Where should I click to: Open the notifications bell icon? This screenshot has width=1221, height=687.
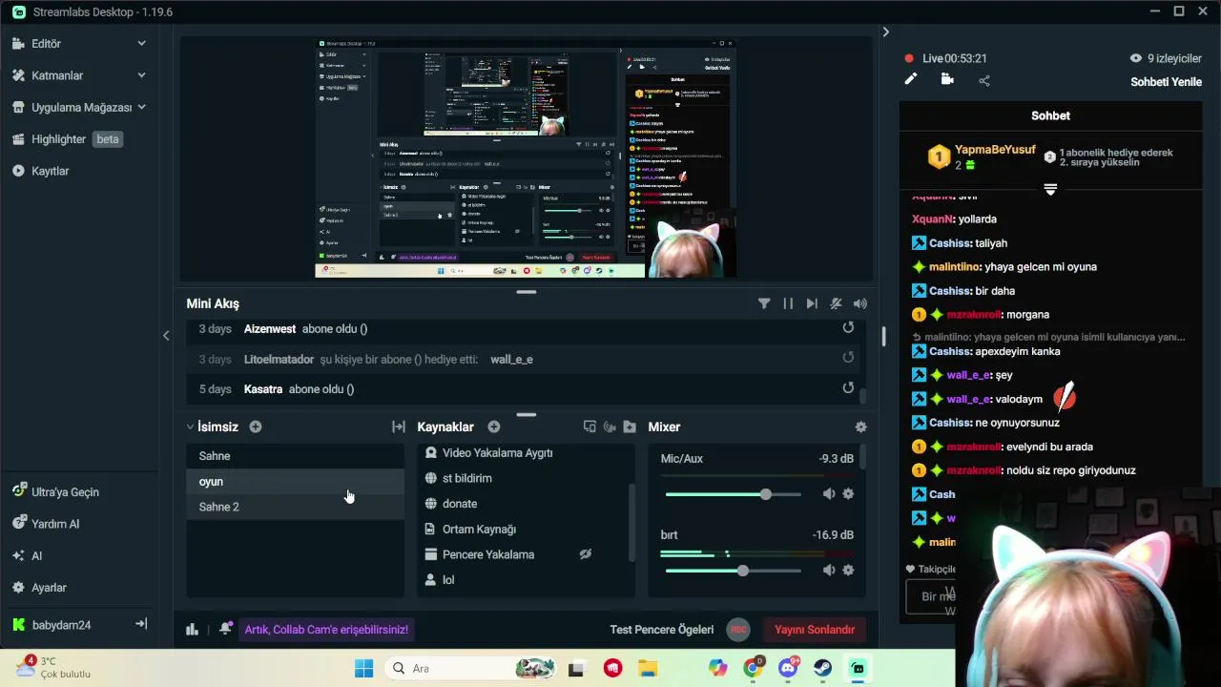225,629
